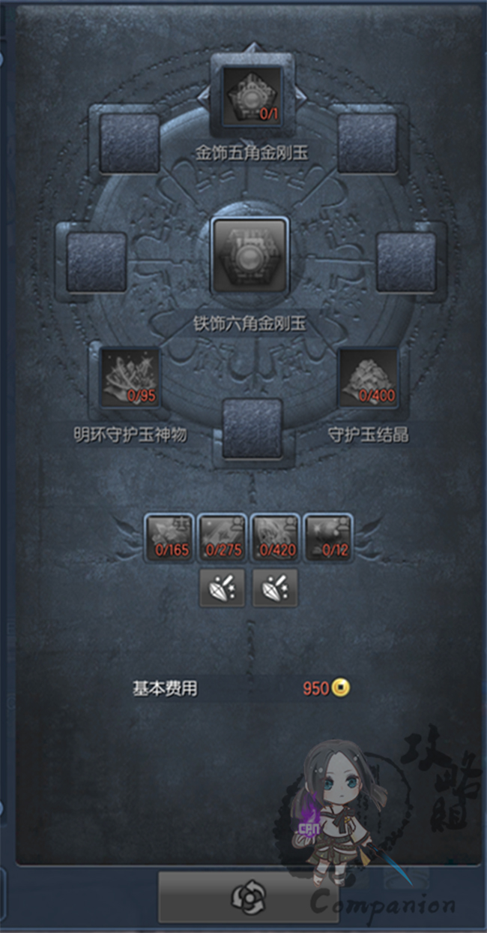
Task: Select the 明环守护玉神物 material showing 0/95
Action: (x=129, y=377)
